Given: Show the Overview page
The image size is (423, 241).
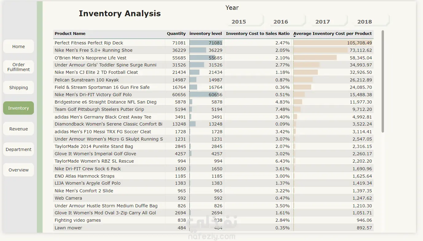Looking at the screenshot, I should pyautogui.click(x=18, y=170).
